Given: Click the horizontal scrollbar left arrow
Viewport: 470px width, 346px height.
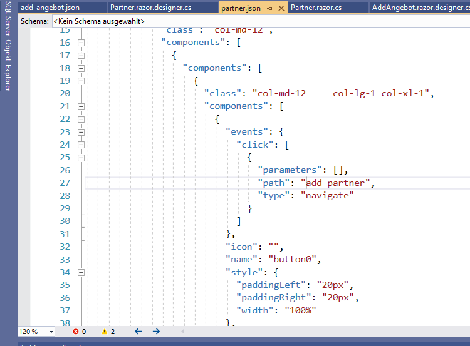Looking at the screenshot, I should coord(182,332).
